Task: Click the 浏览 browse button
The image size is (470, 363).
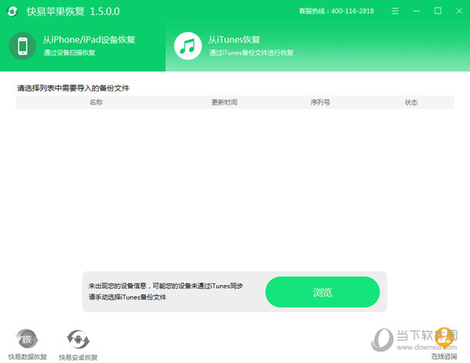Action: (x=323, y=292)
